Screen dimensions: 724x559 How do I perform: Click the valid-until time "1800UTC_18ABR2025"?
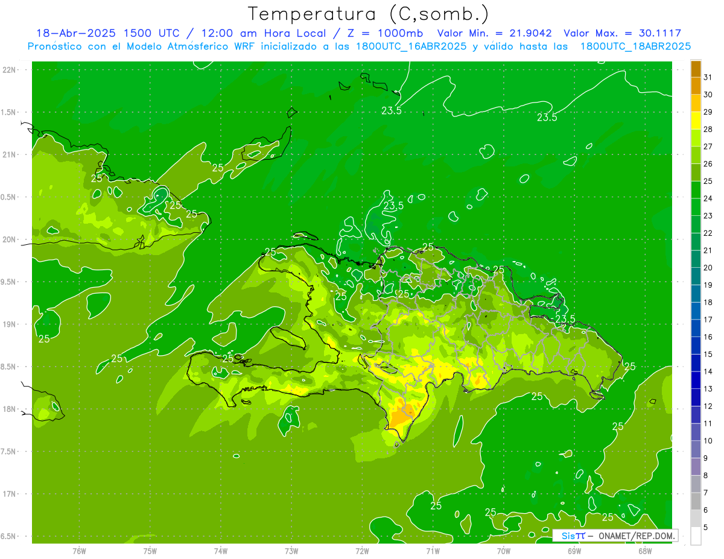(x=635, y=46)
